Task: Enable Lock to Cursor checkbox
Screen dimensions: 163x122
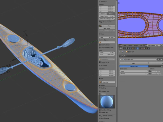Action: click(100, 45)
